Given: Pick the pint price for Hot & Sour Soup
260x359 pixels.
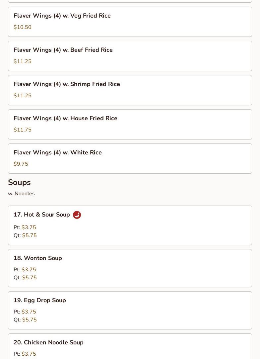Looking at the screenshot, I should (29, 227).
